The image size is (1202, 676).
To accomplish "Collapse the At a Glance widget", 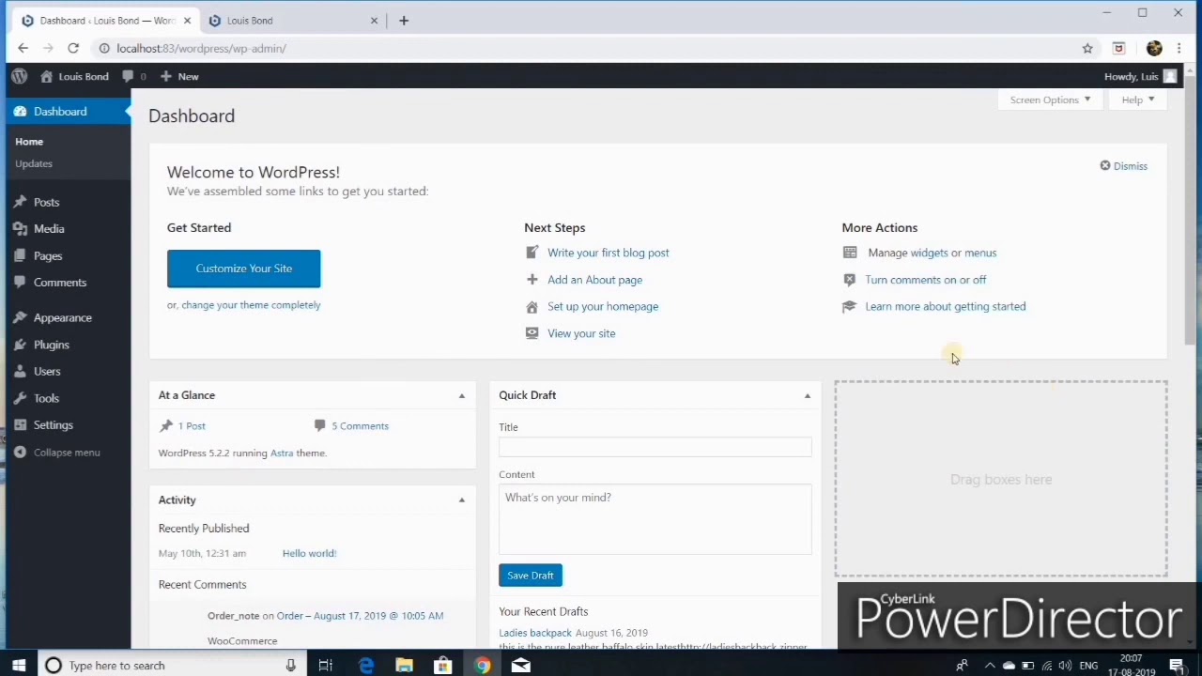I will pos(462,395).
